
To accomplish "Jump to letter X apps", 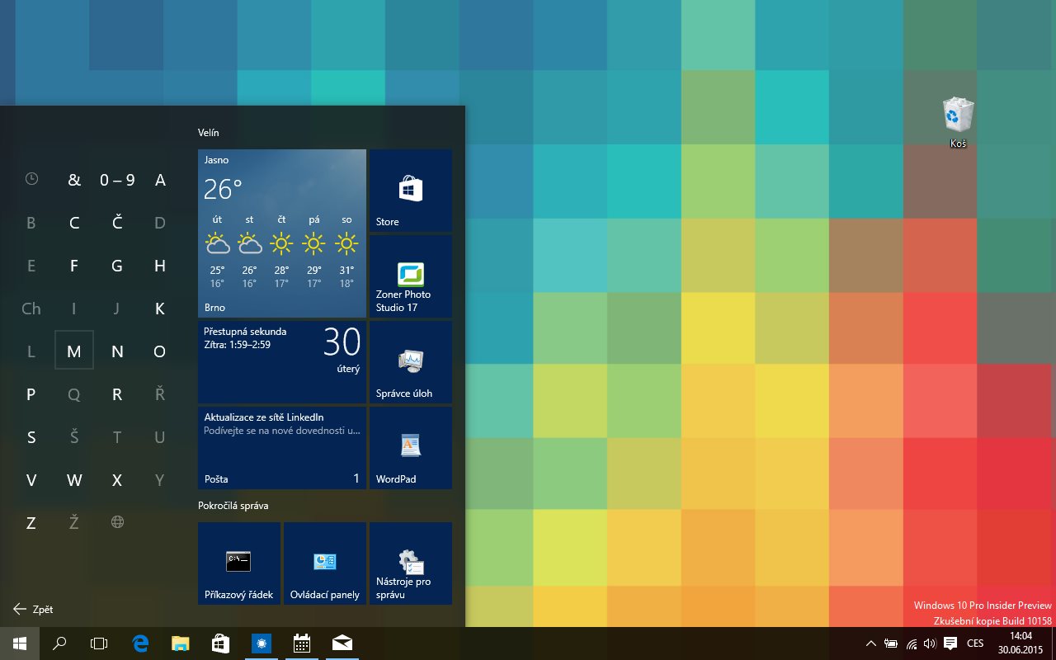I will click(x=117, y=480).
